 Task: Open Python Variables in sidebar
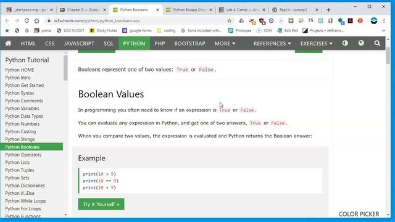click(x=22, y=109)
